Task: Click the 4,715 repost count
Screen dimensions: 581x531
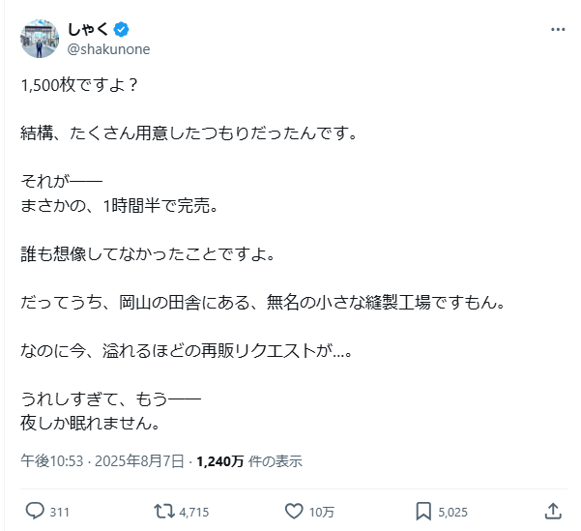Action: coord(194,511)
